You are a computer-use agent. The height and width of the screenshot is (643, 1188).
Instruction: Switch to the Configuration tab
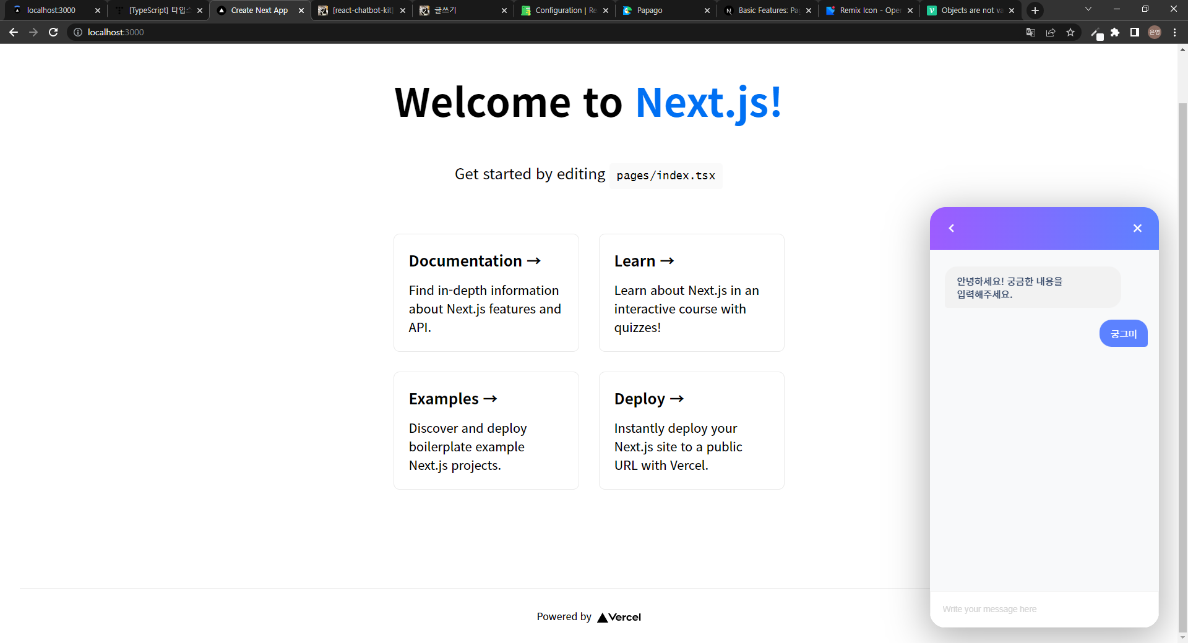point(564,11)
